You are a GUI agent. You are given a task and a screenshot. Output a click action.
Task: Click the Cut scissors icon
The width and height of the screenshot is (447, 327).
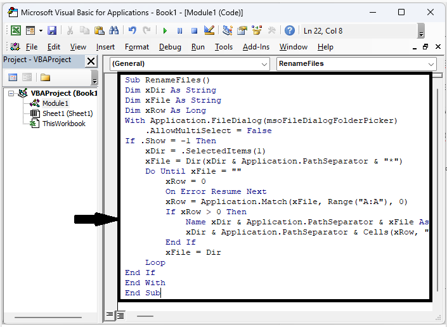(70, 30)
